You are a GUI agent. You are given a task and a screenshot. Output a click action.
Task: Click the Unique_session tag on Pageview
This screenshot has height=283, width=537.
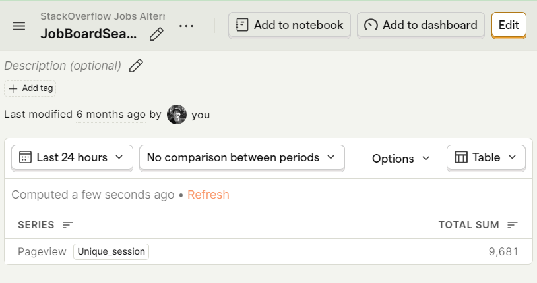[111, 251]
